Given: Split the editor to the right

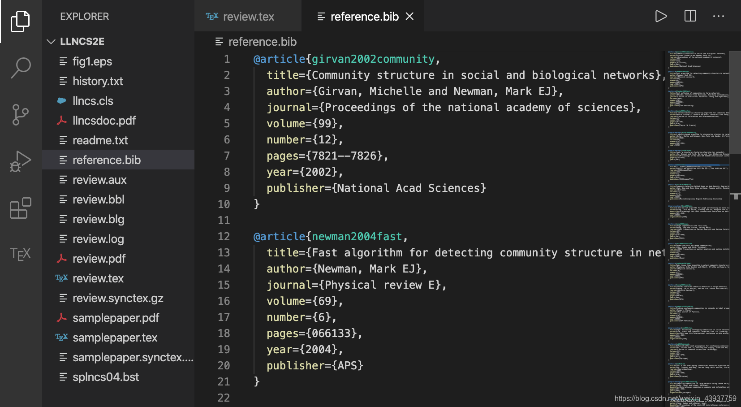Looking at the screenshot, I should click(x=690, y=17).
